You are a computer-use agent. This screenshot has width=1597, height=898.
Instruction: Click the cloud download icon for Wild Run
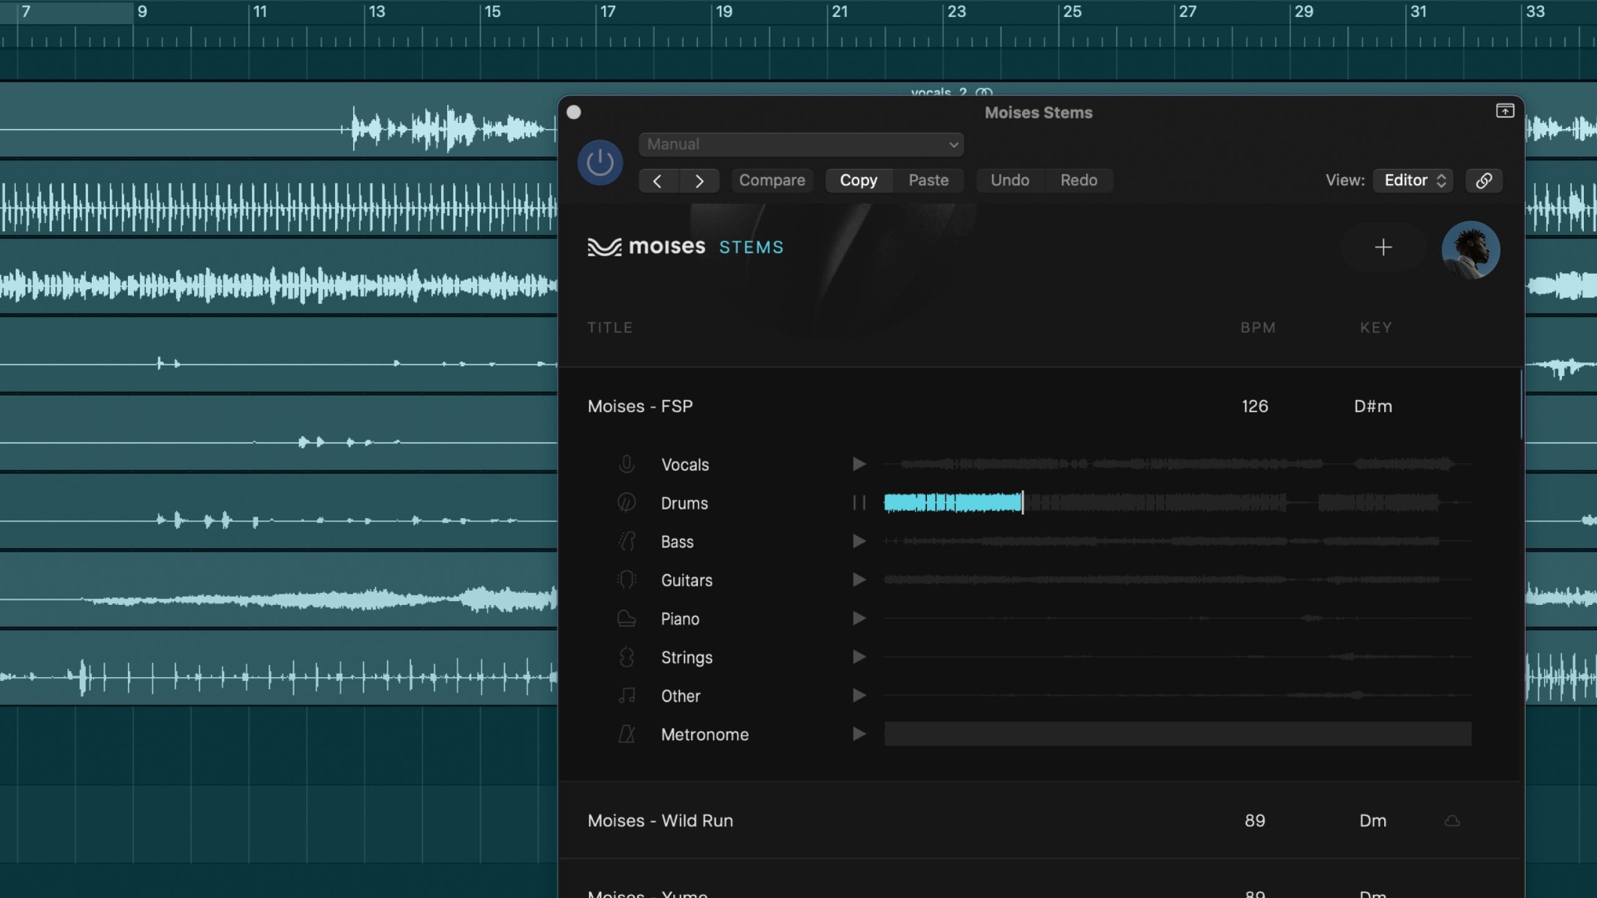pyautogui.click(x=1452, y=821)
